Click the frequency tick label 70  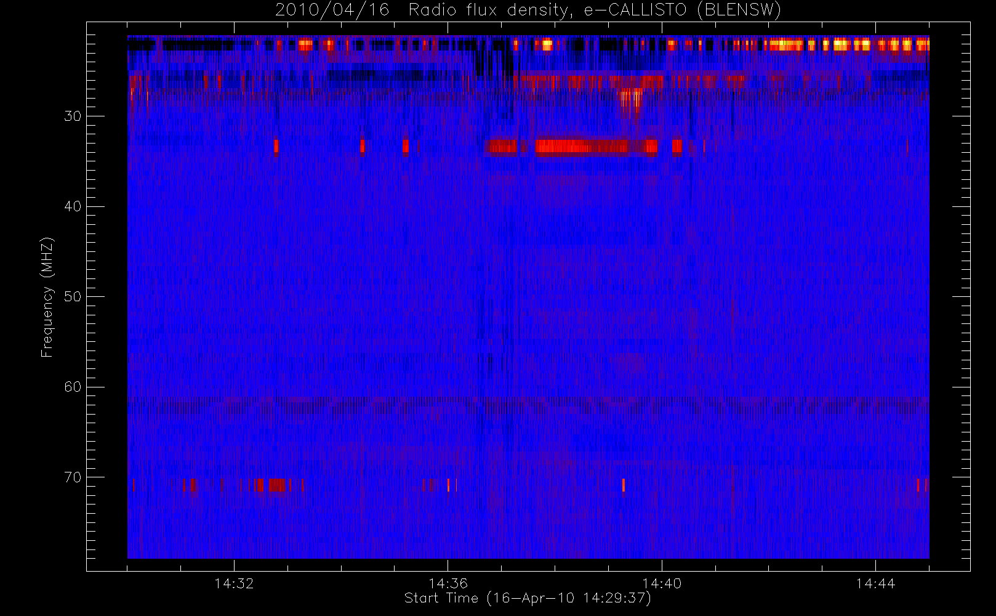click(x=73, y=477)
